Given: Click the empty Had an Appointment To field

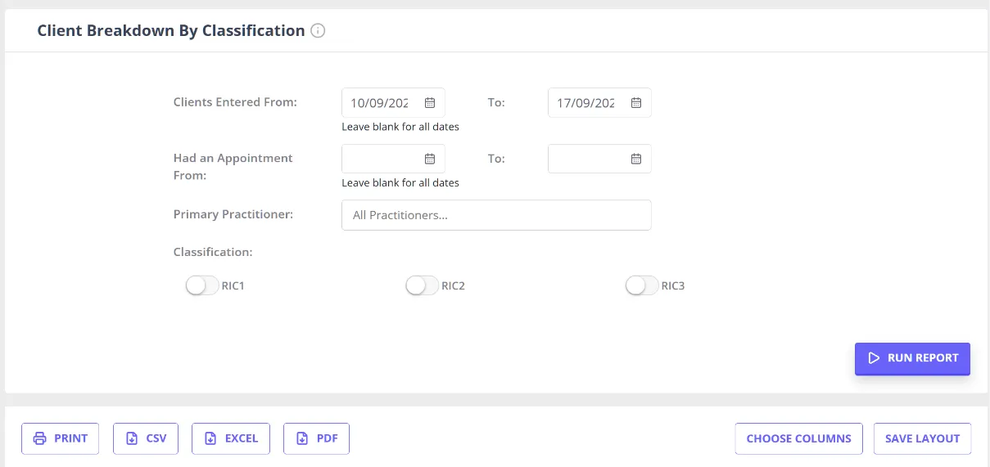Looking at the screenshot, I should click(599, 159).
